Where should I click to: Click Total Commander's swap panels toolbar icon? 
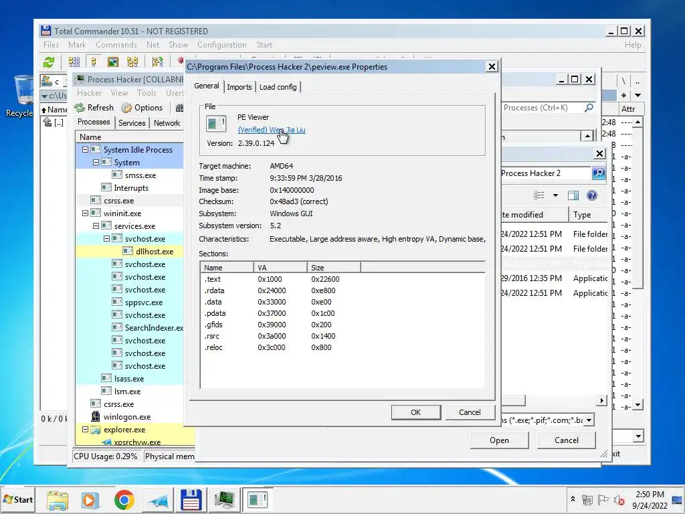click(x=158, y=62)
